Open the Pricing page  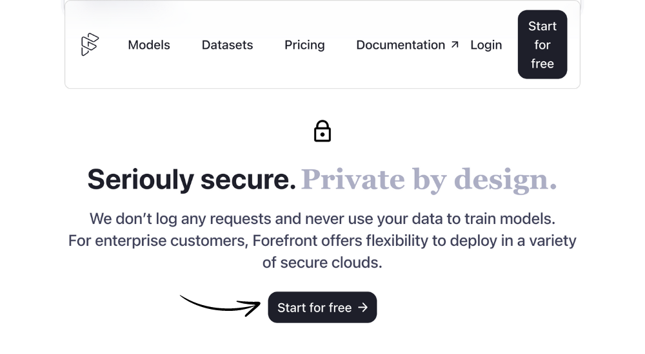[304, 45]
